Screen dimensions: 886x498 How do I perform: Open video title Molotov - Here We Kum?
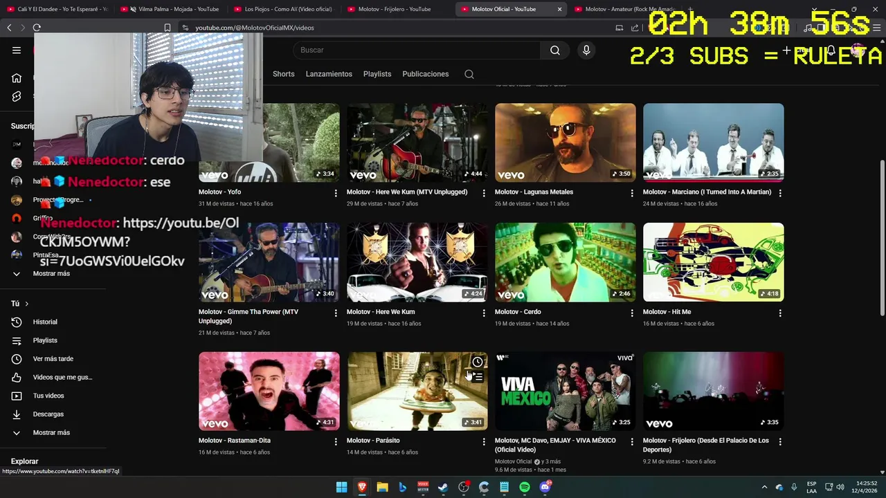tap(381, 312)
